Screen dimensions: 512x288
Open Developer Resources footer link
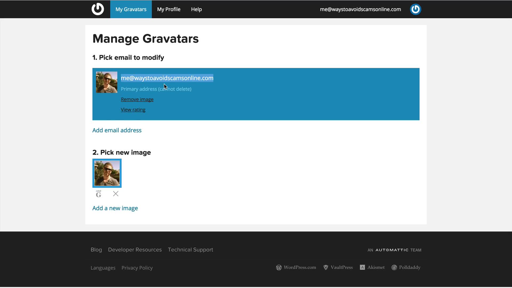[135, 250]
